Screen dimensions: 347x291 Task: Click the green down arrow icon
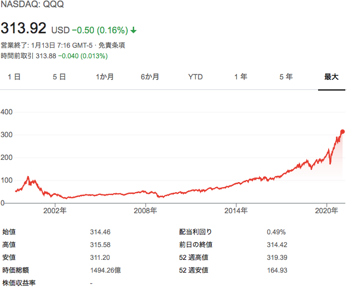point(133,30)
